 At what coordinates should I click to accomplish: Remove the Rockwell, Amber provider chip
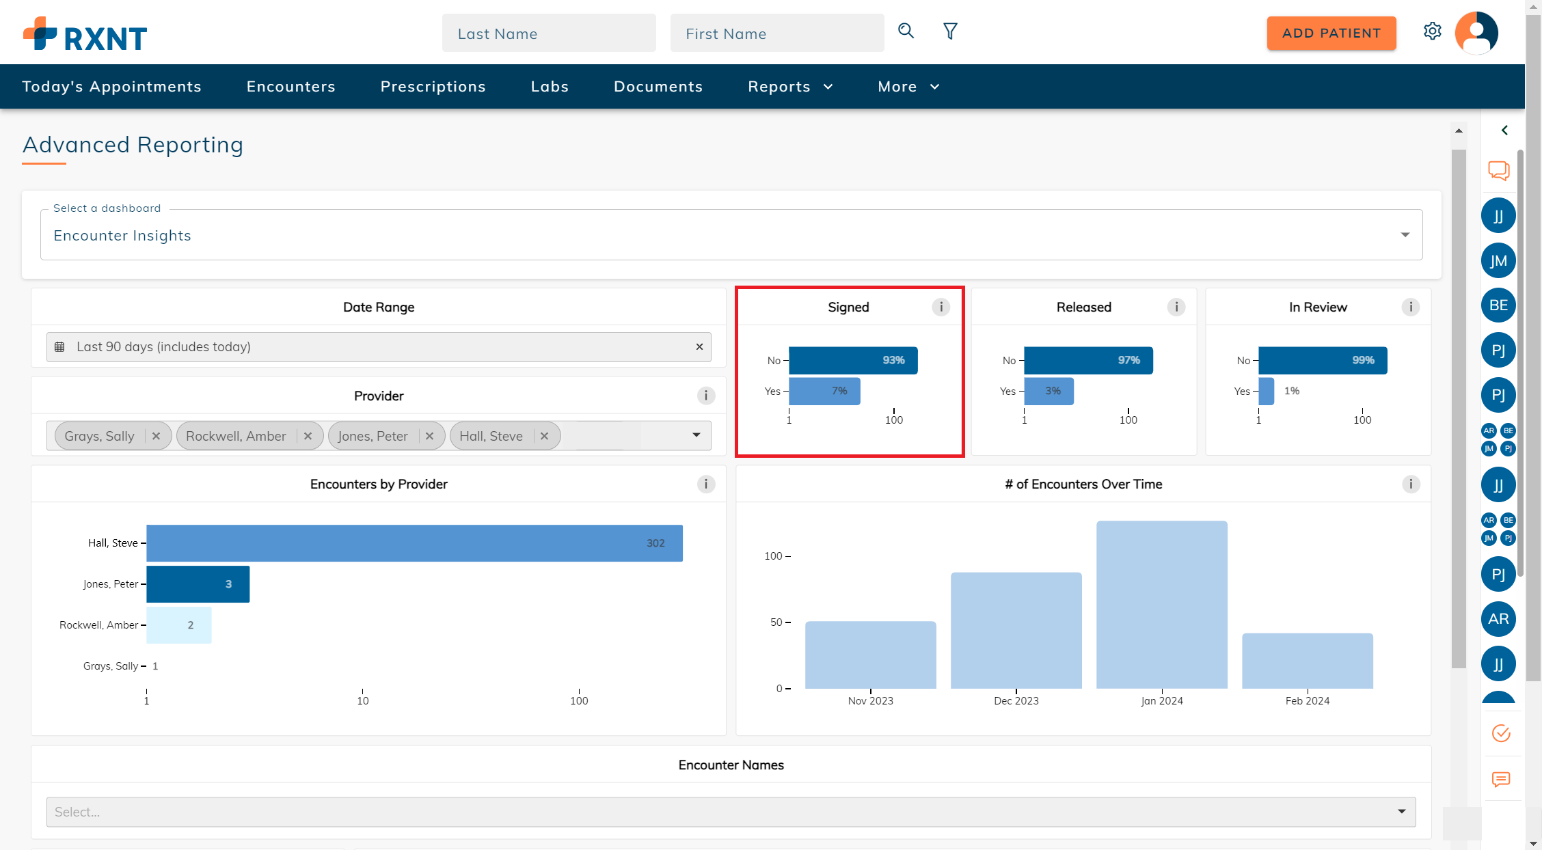[308, 436]
